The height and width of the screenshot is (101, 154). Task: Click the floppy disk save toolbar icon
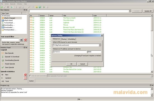(x=23, y=7)
